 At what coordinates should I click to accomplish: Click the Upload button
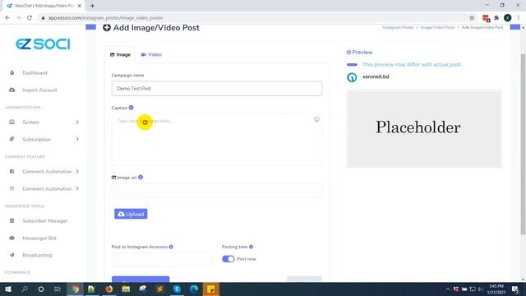pyautogui.click(x=131, y=214)
